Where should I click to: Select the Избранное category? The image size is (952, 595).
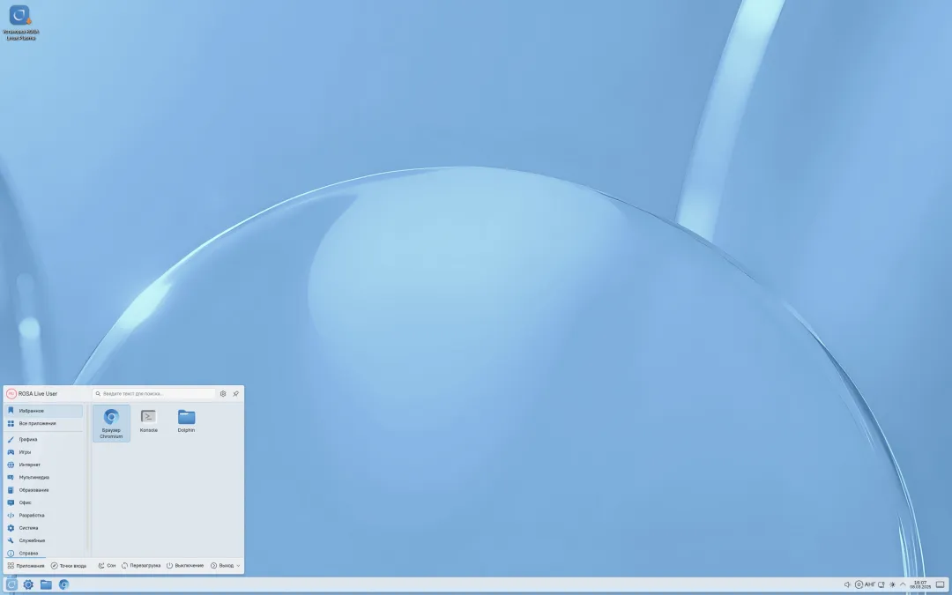(44, 411)
